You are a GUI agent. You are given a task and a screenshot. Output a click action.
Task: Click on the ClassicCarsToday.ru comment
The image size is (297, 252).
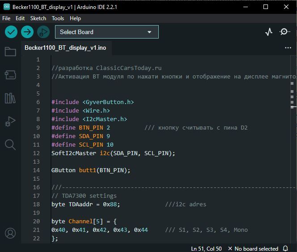[106, 68]
